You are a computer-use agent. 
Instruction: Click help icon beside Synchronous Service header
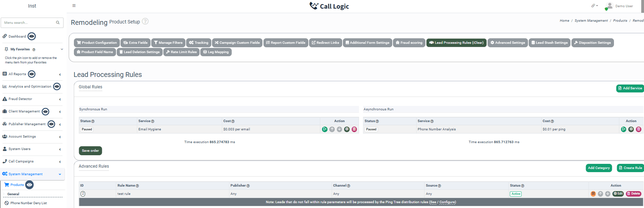[153, 121]
